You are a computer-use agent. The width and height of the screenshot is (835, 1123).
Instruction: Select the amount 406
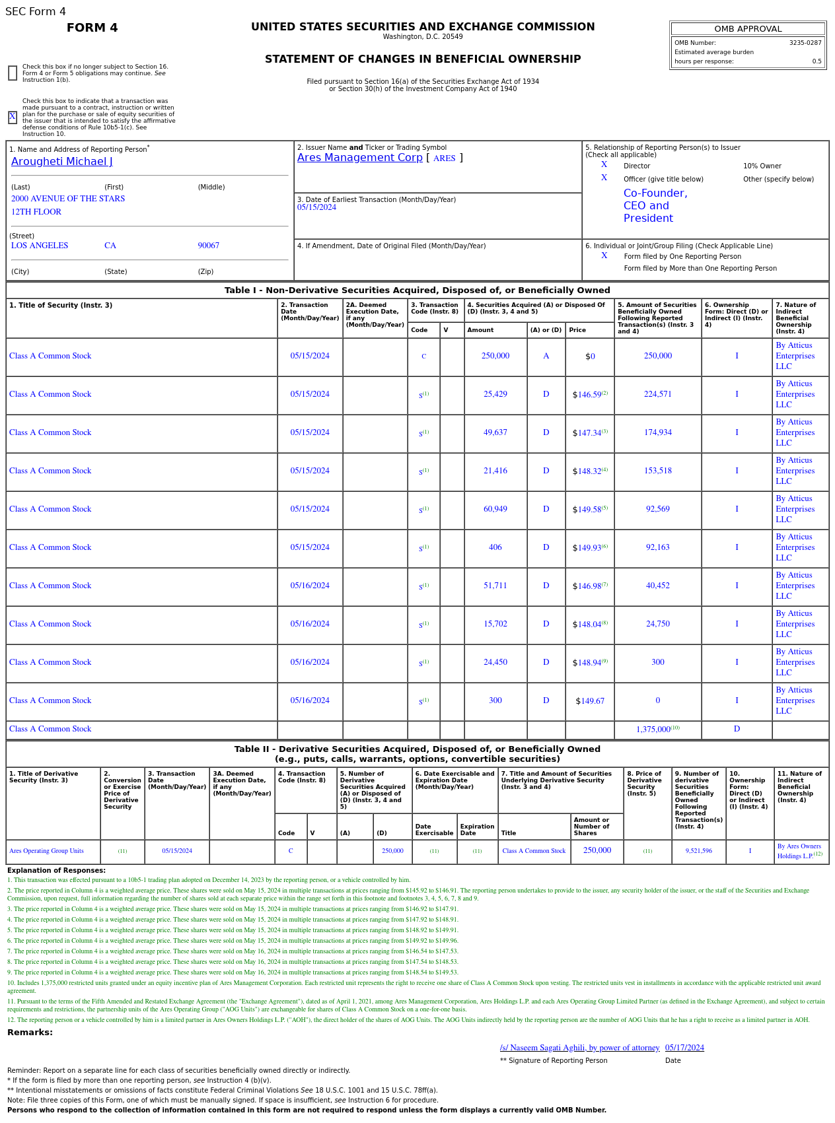[x=495, y=547]
